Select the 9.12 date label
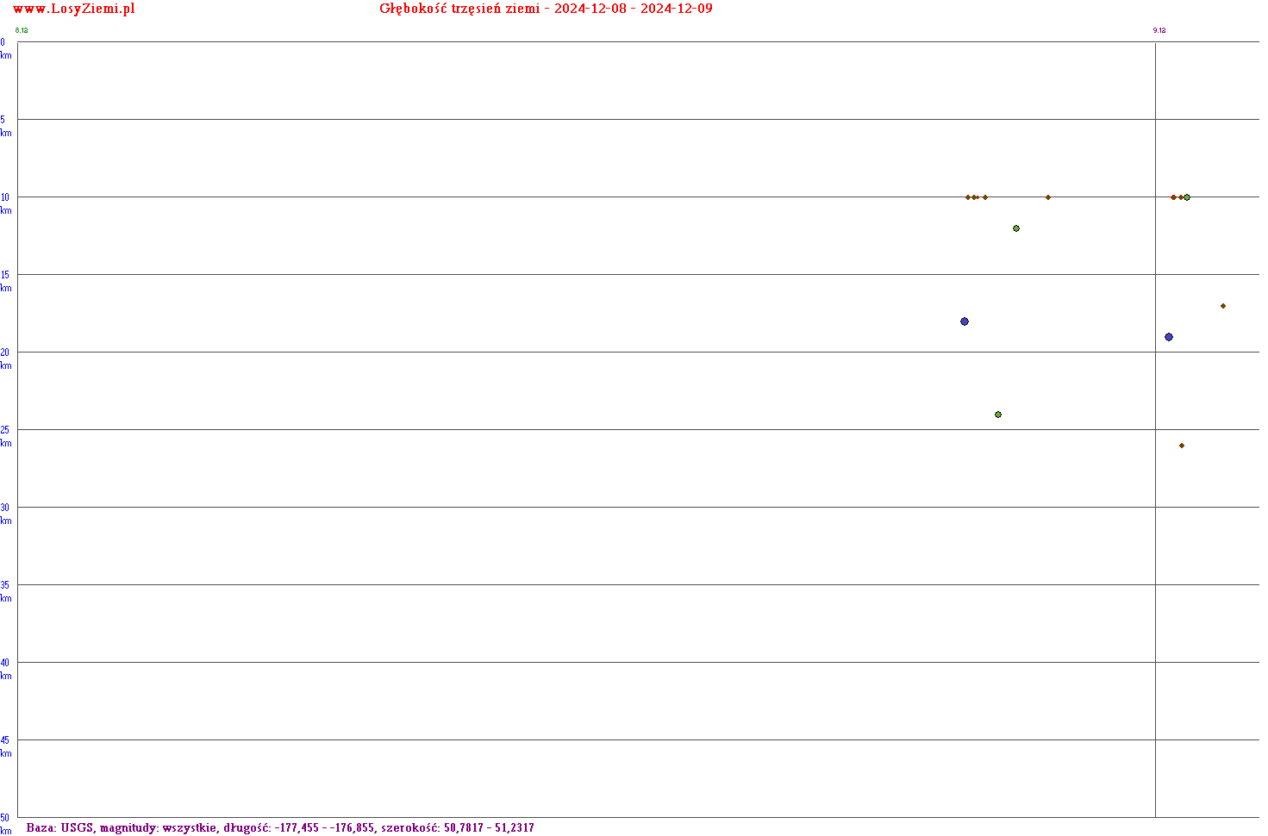 tap(1159, 31)
